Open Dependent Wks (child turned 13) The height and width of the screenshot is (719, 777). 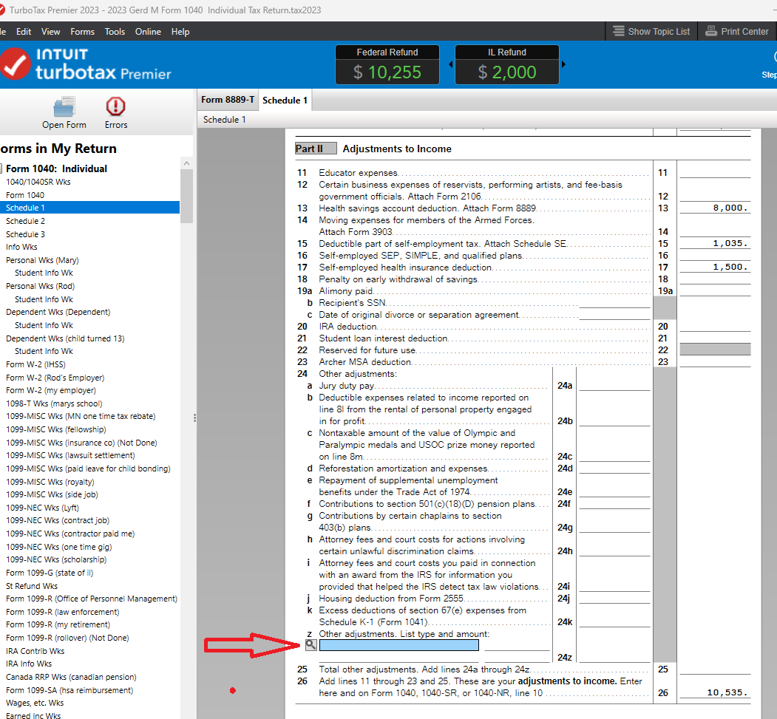tap(65, 338)
